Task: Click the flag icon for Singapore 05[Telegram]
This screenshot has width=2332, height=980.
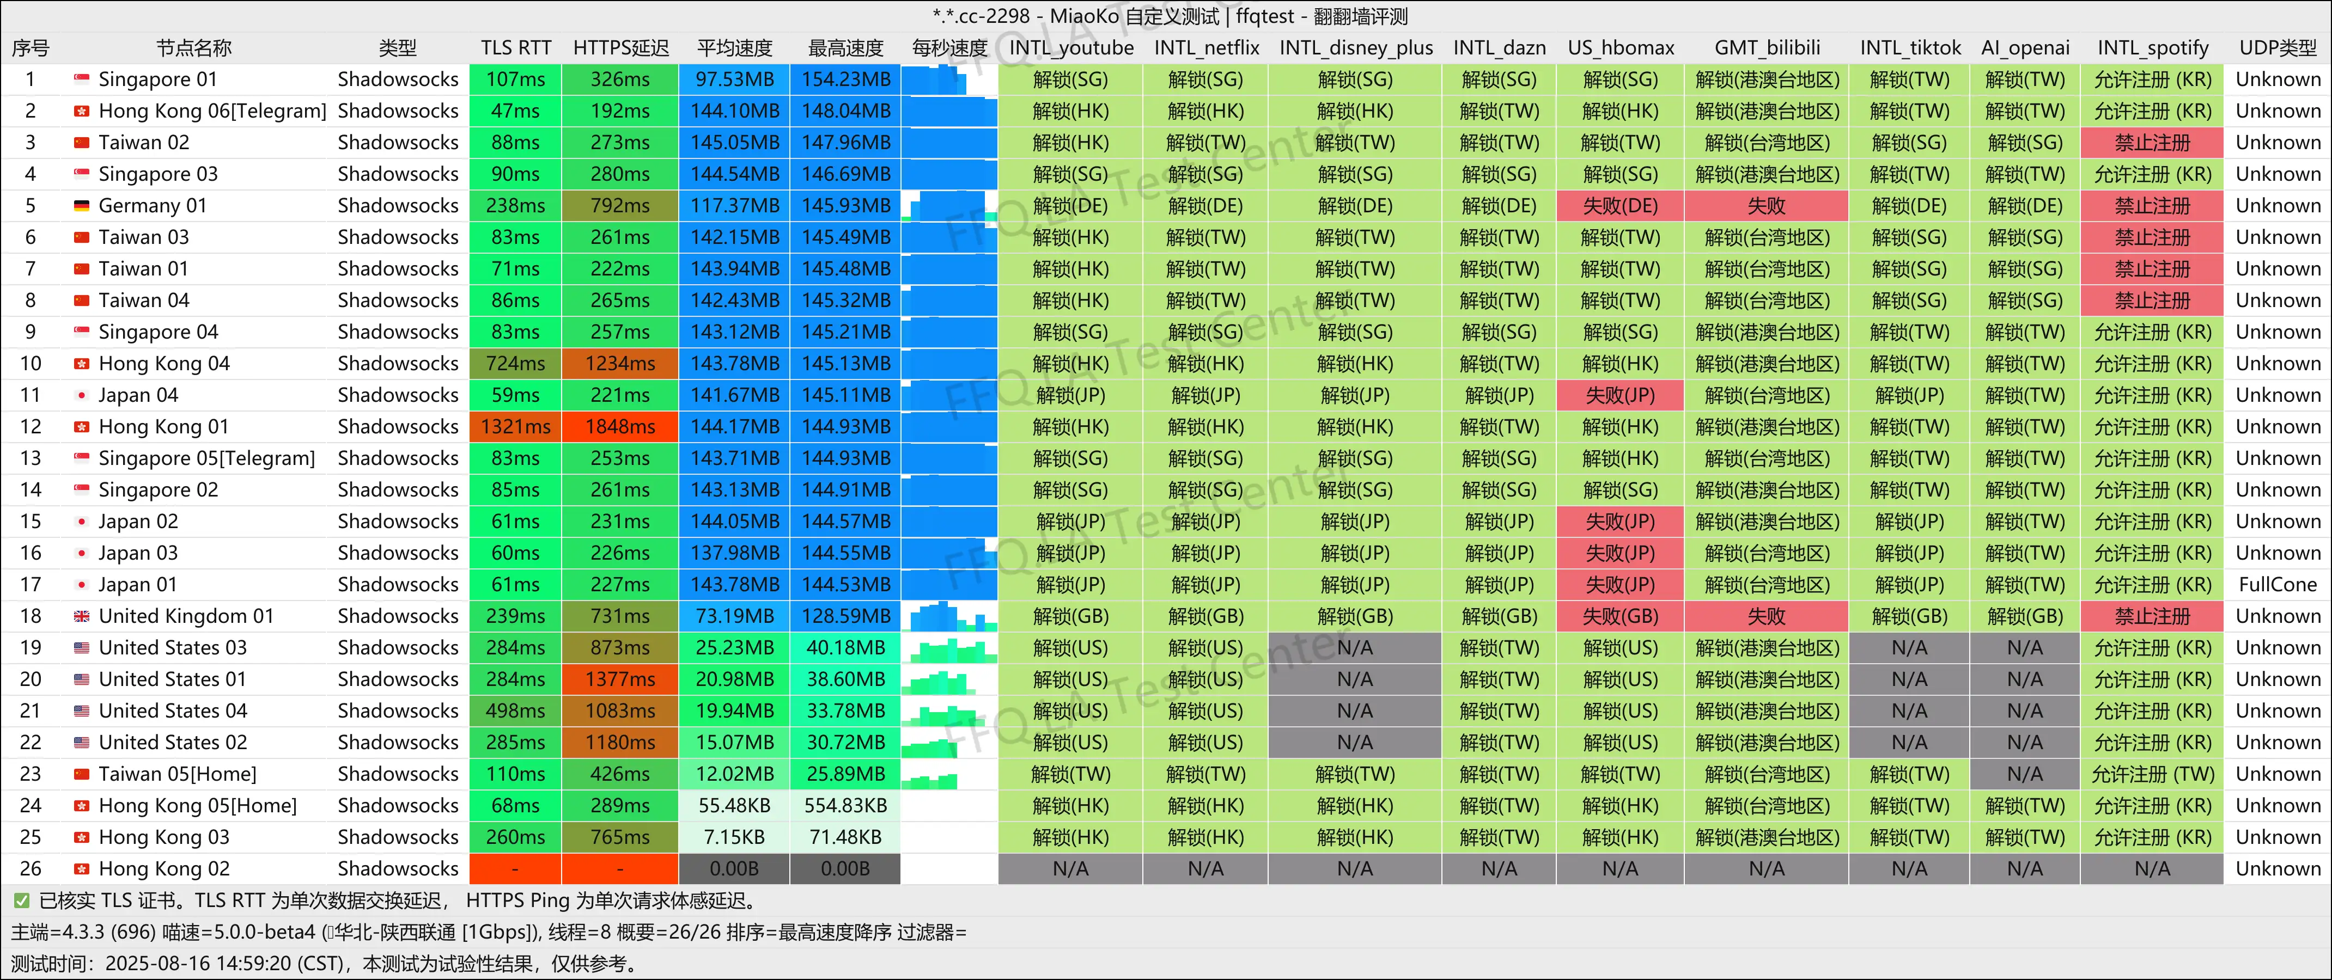Action: point(82,459)
